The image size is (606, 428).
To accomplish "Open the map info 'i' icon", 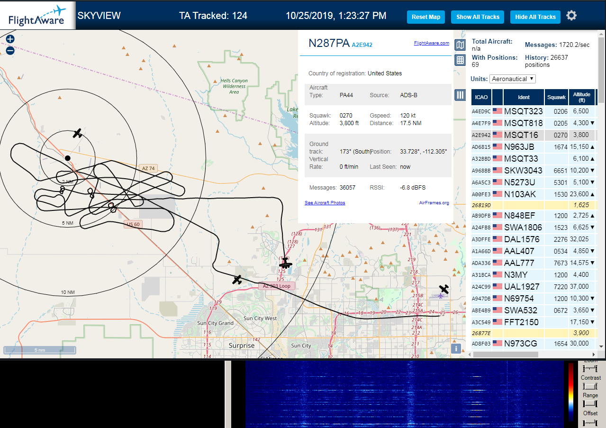I will (456, 348).
